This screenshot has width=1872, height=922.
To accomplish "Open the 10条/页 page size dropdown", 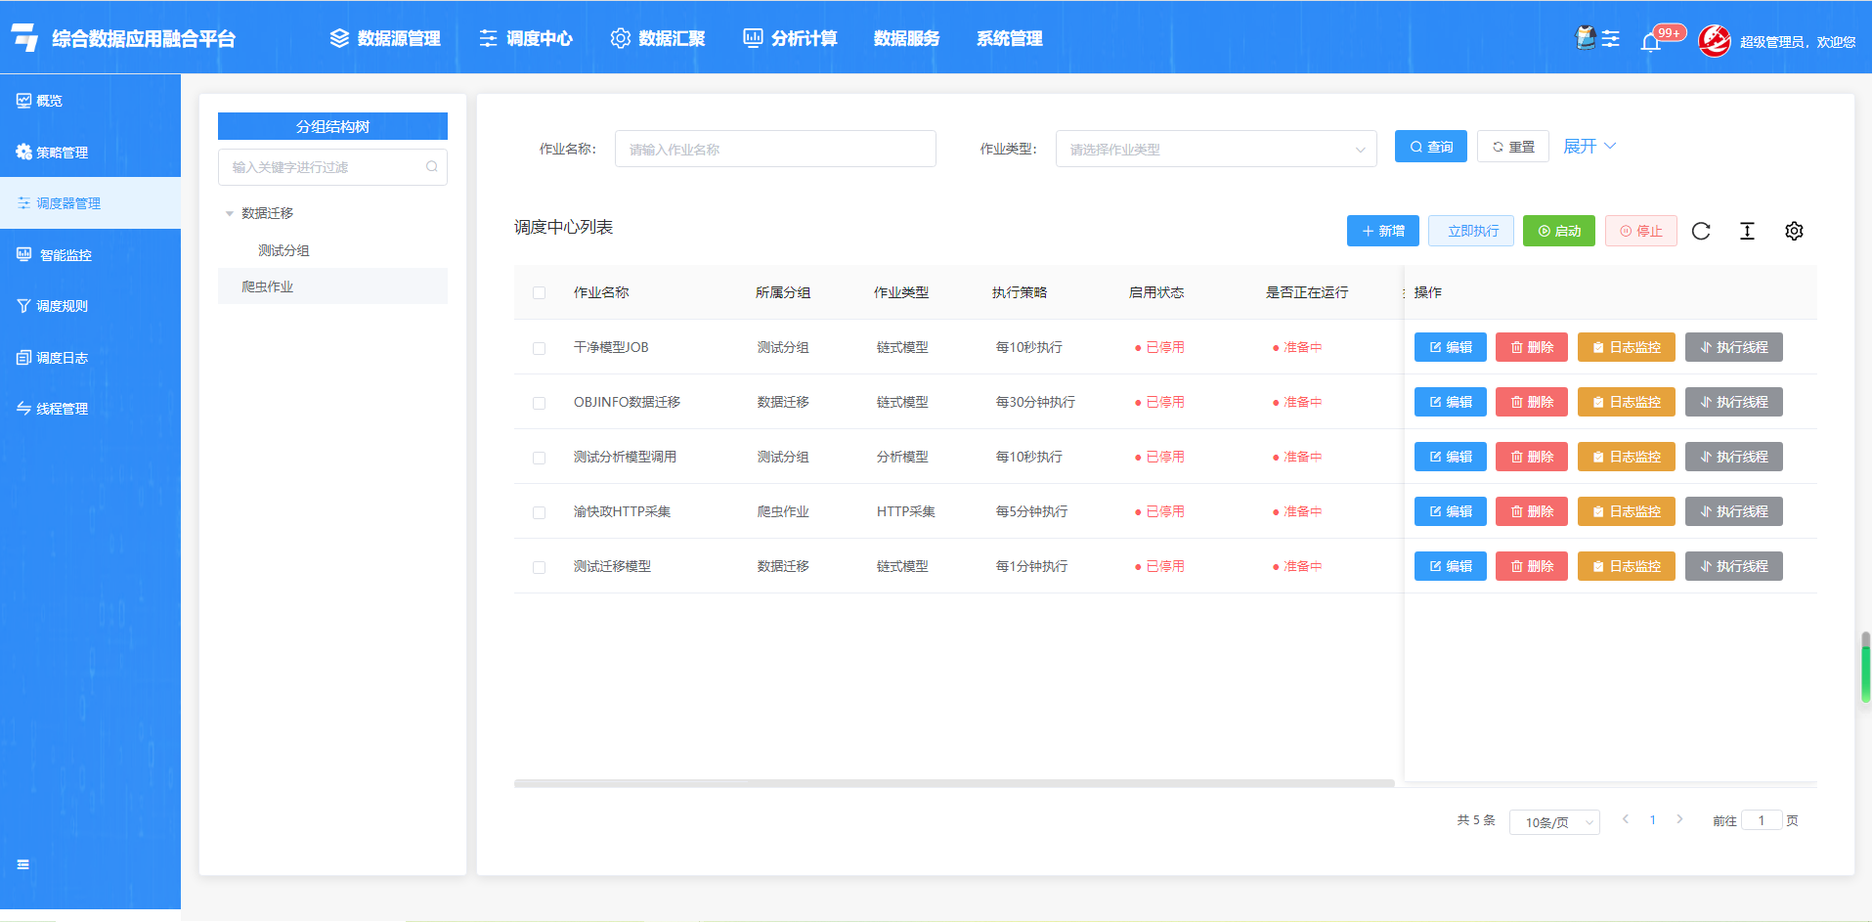I will [x=1554, y=822].
